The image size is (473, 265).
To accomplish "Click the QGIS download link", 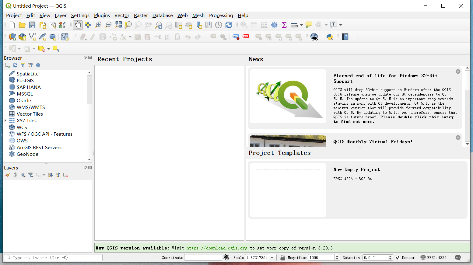I will [x=217, y=248].
